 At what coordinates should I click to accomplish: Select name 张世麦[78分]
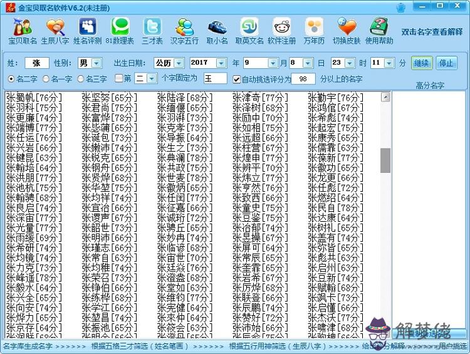[x=185, y=178]
